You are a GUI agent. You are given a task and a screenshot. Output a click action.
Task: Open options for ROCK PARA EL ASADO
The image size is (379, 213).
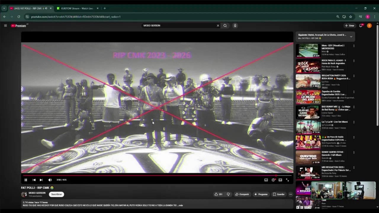click(354, 61)
